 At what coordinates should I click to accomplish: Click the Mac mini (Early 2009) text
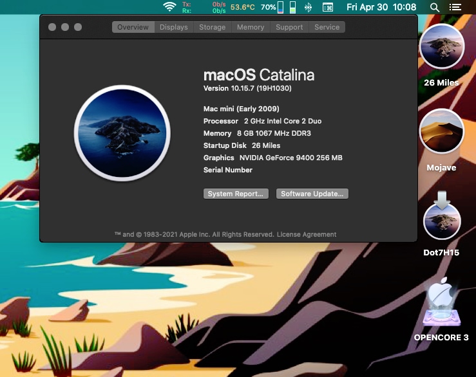(242, 109)
